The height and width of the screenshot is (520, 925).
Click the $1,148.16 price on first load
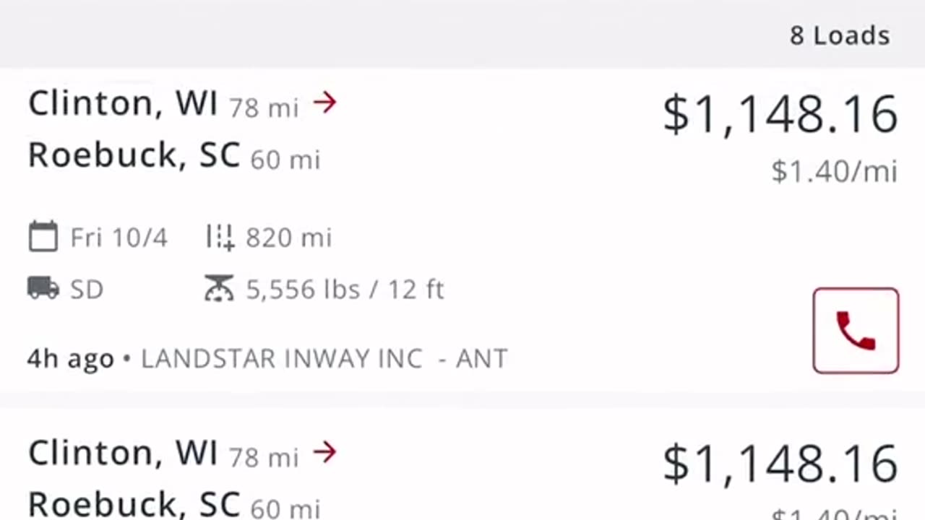780,116
